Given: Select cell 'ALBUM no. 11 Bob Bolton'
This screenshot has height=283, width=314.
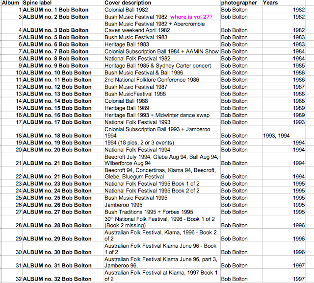Looking at the screenshot, I should 63,80.
